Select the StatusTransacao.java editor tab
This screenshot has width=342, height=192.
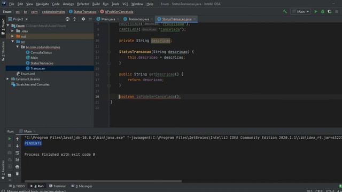(176, 19)
